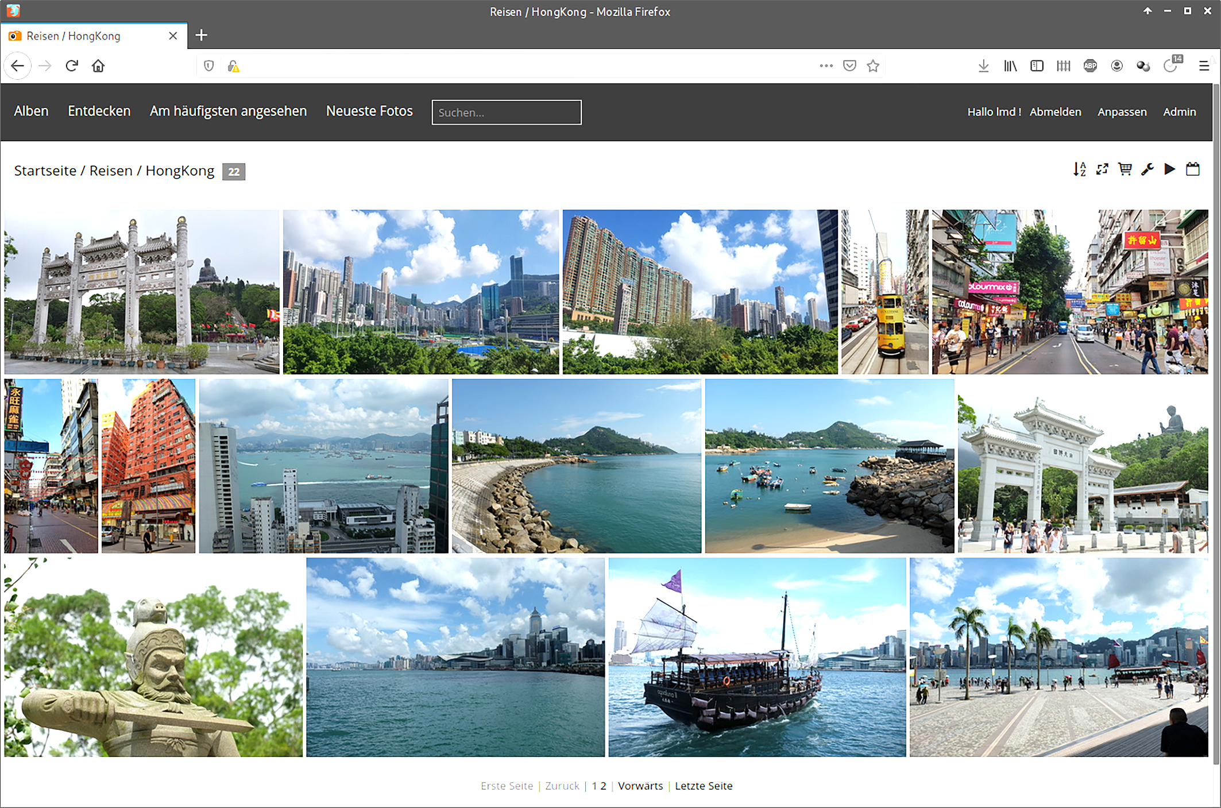The width and height of the screenshot is (1221, 808).
Task: Go to Neueste Fotos
Action: (x=369, y=111)
